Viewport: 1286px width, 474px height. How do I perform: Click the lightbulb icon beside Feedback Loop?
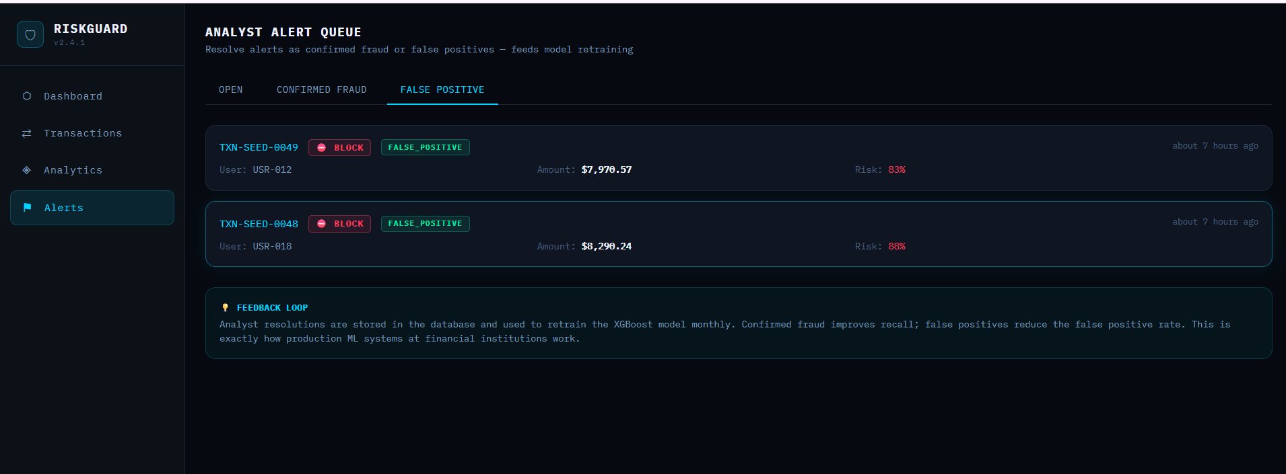click(x=225, y=308)
